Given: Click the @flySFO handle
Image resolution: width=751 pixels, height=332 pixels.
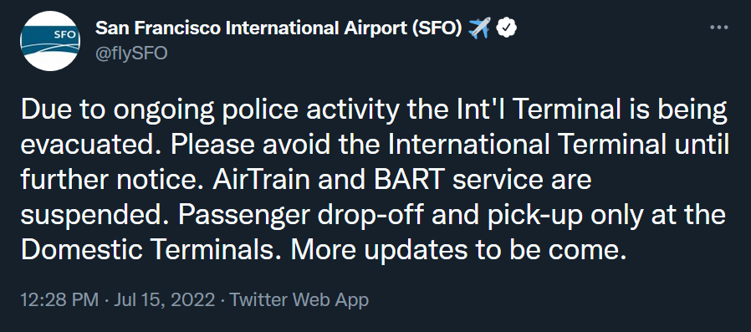Looking at the screenshot, I should click(x=131, y=52).
